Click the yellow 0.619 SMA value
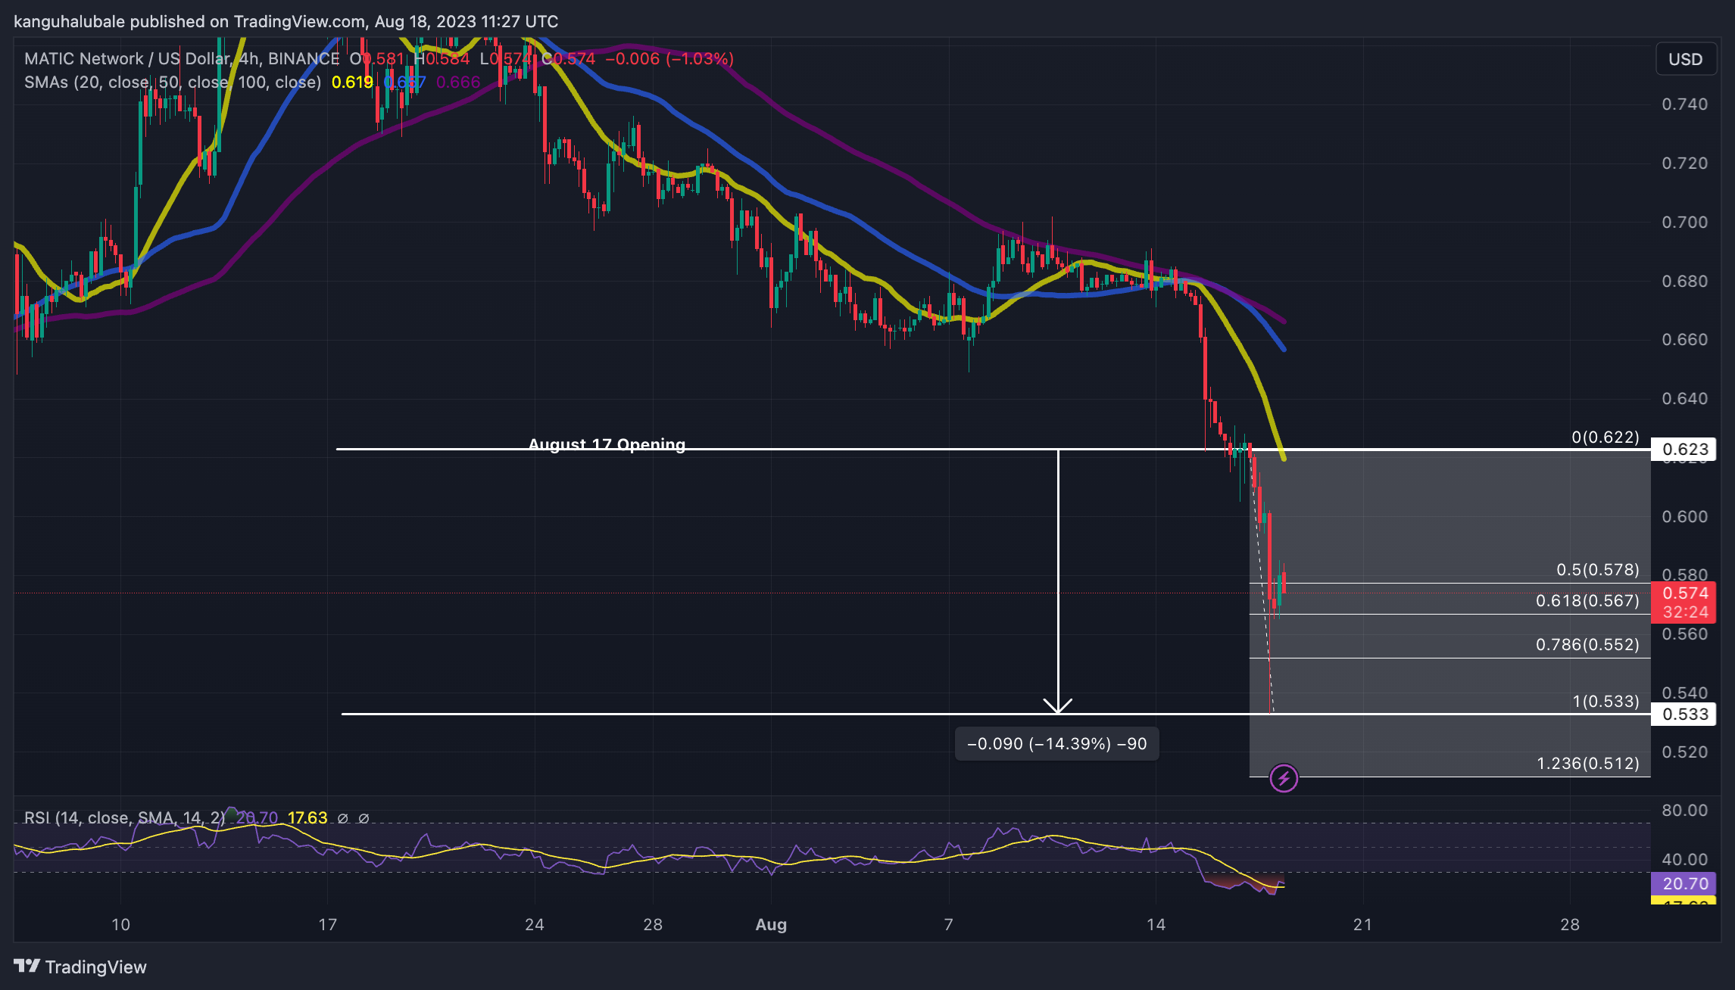1735x990 pixels. [x=352, y=82]
